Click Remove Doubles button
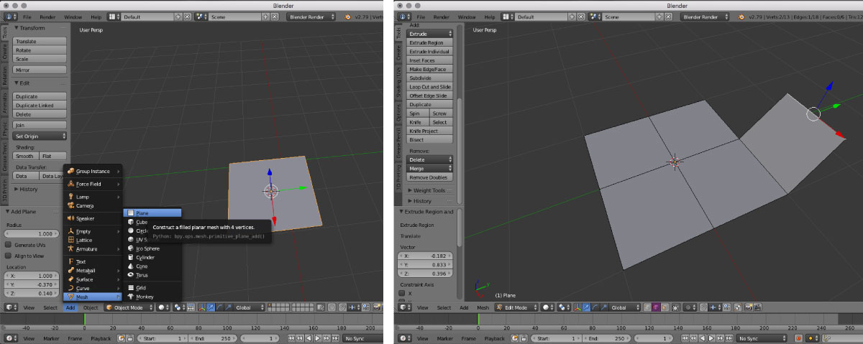Screen dimensions: 863x344 tap(430, 177)
